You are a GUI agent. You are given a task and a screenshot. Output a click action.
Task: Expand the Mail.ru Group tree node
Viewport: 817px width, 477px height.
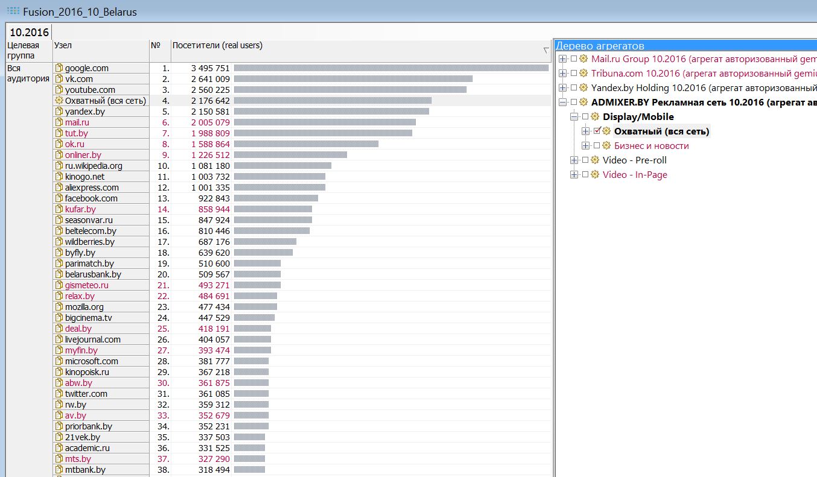tap(562, 58)
